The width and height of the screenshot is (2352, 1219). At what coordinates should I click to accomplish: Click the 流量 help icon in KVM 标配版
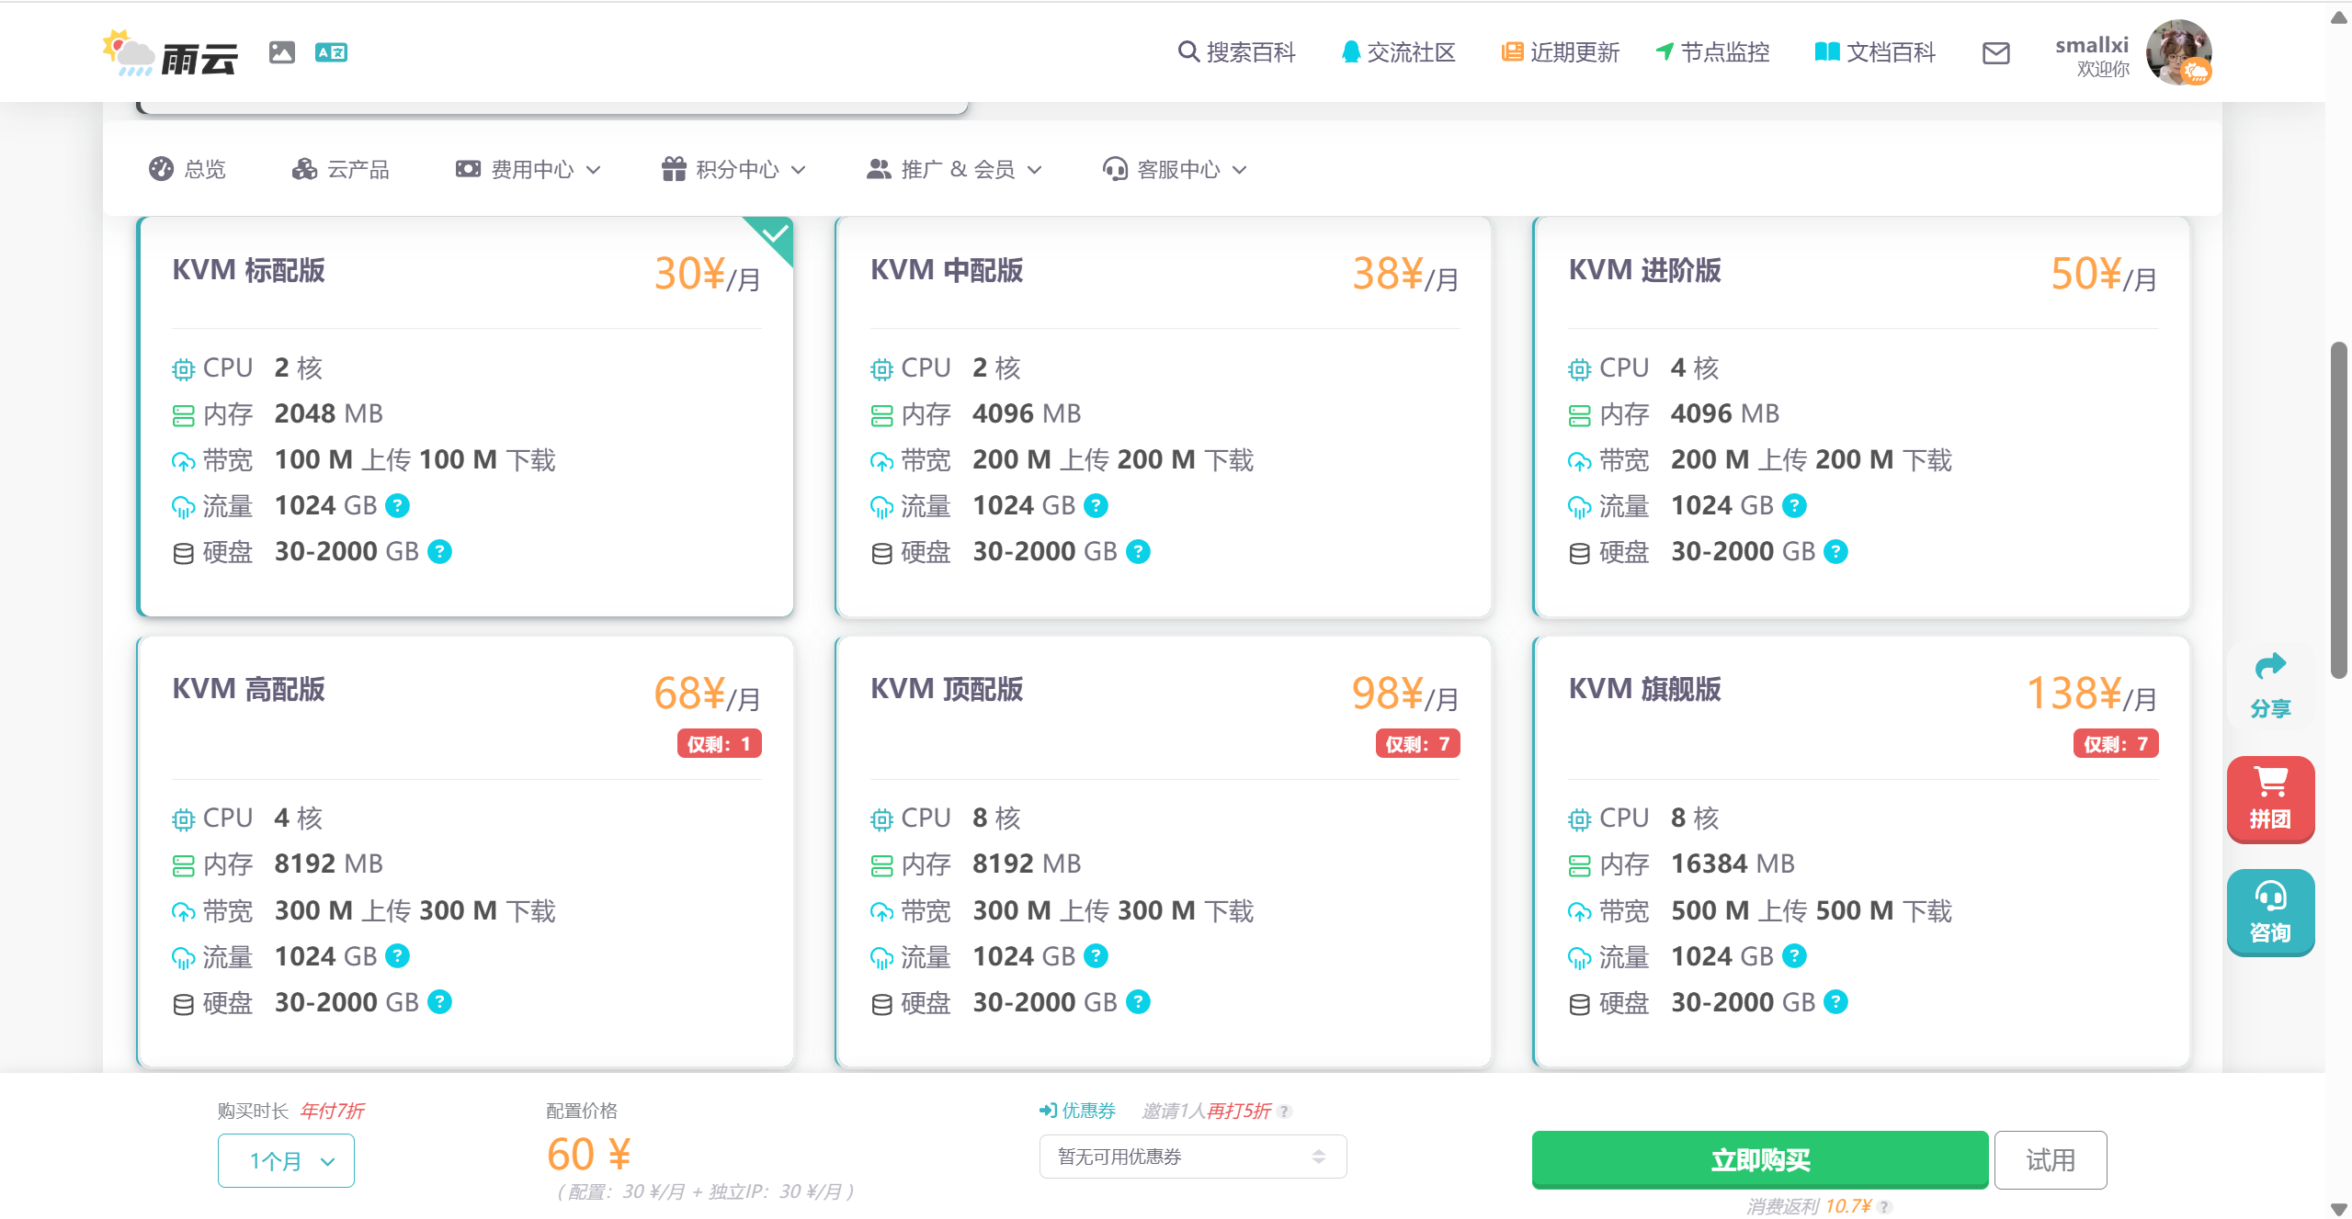tap(398, 505)
